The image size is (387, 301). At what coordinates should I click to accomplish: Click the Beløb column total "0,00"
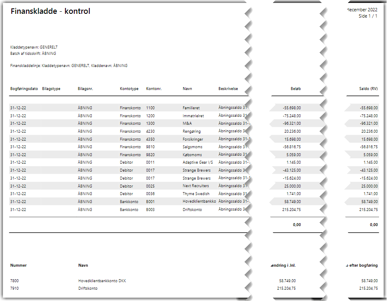click(297, 225)
